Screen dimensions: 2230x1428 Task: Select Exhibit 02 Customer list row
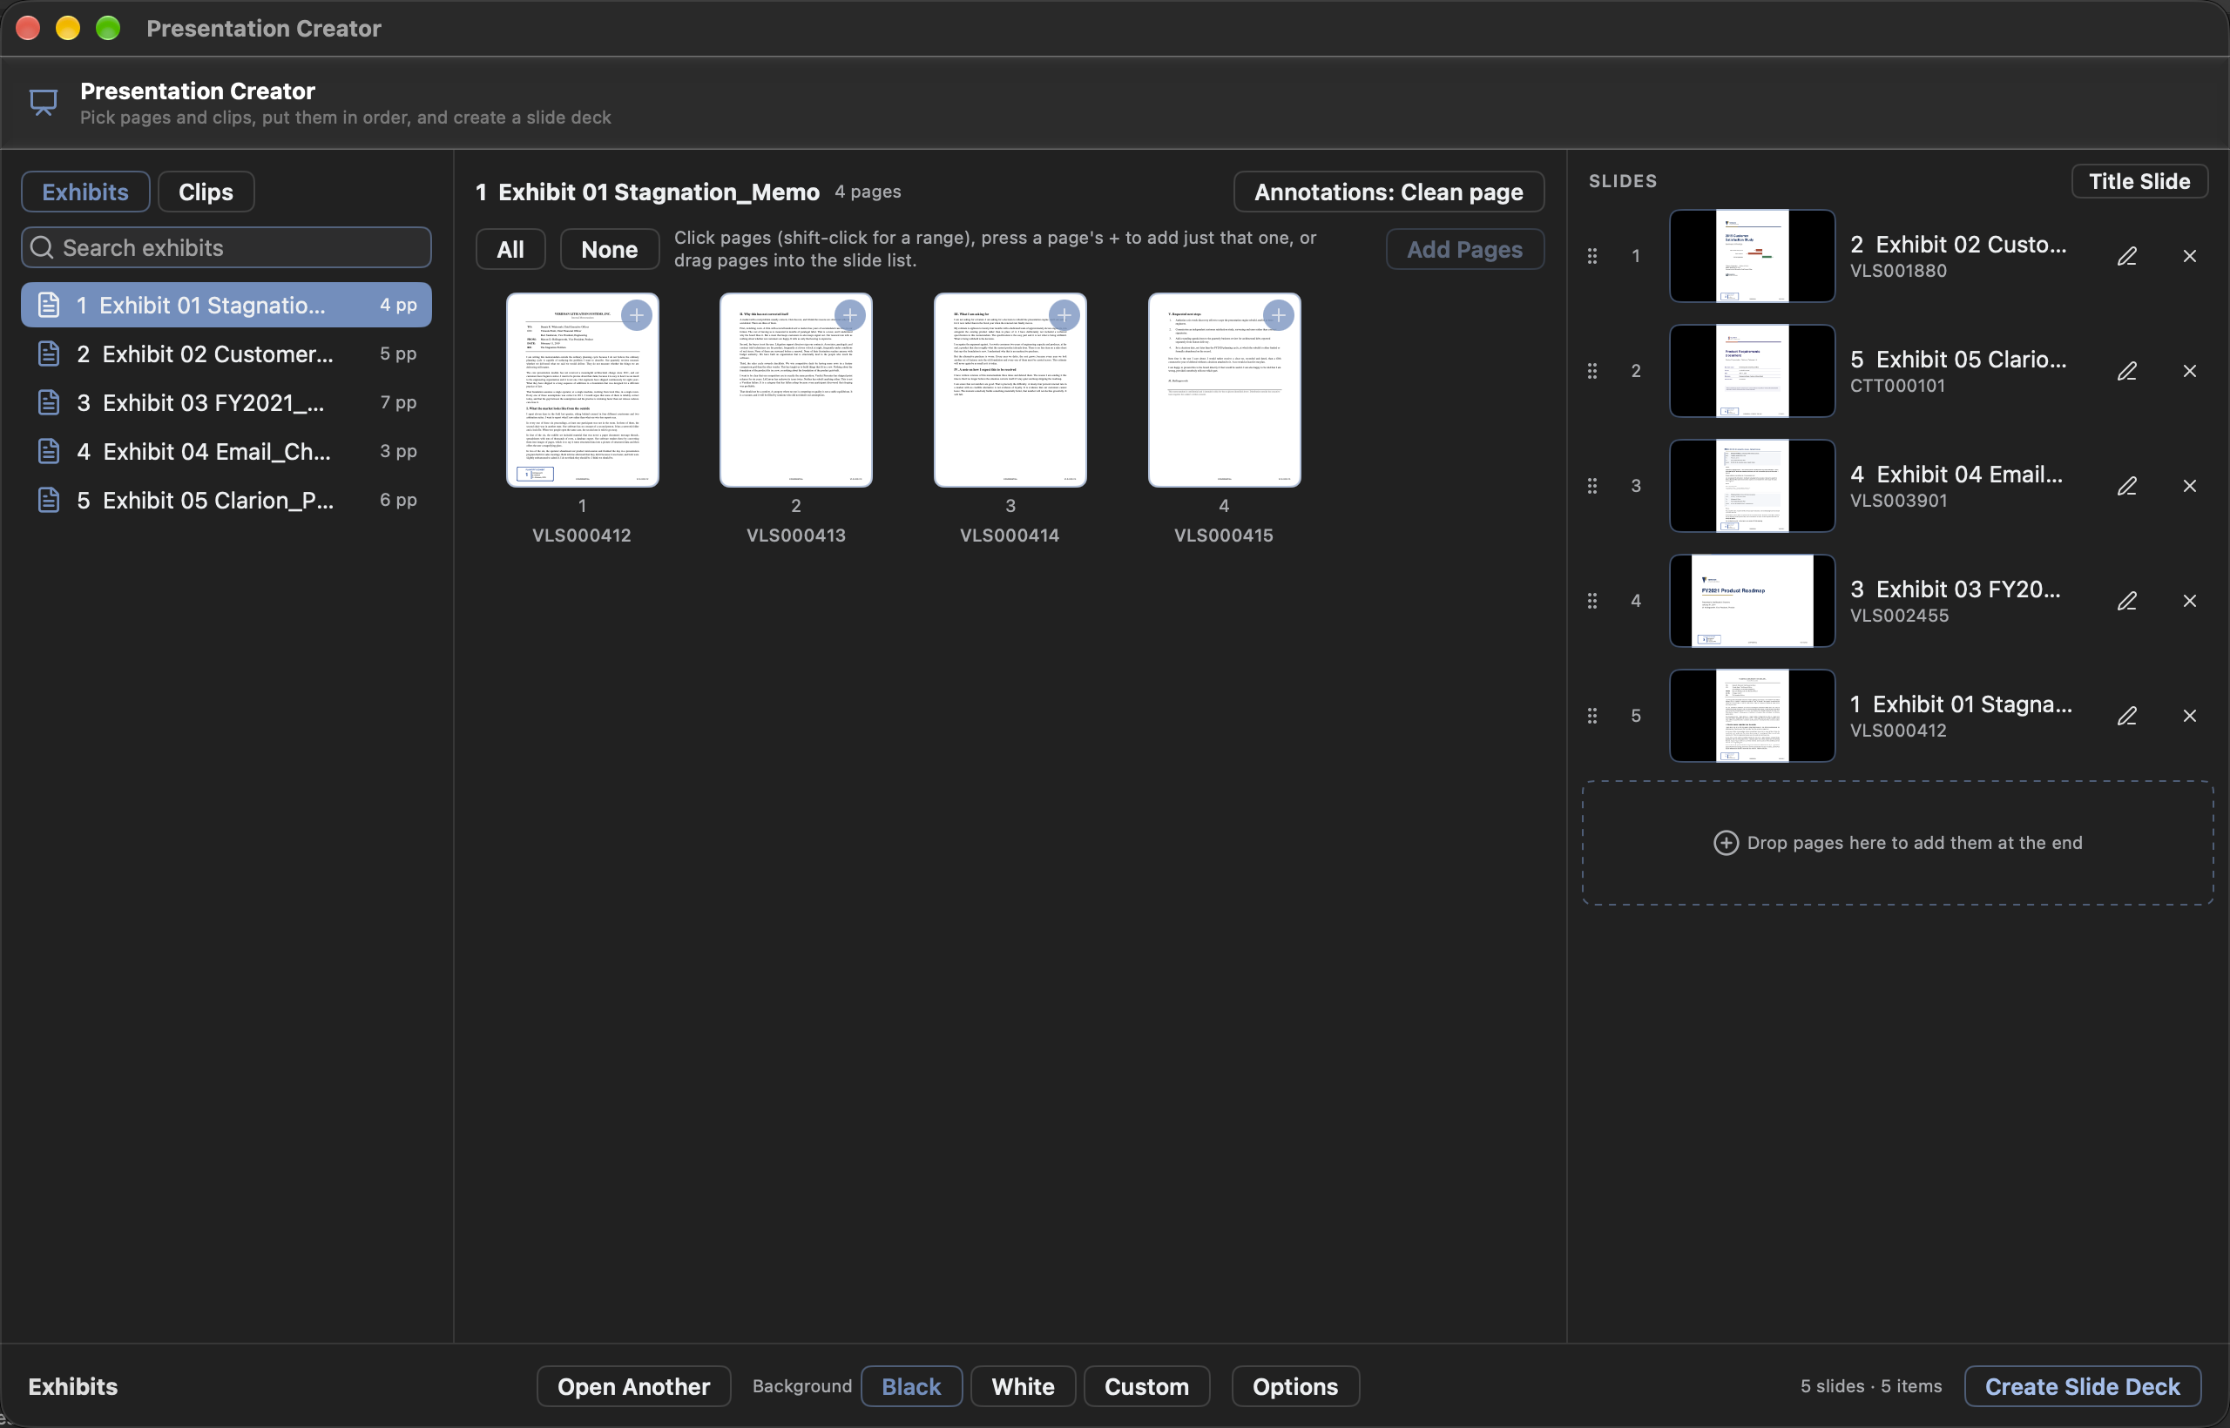point(226,354)
